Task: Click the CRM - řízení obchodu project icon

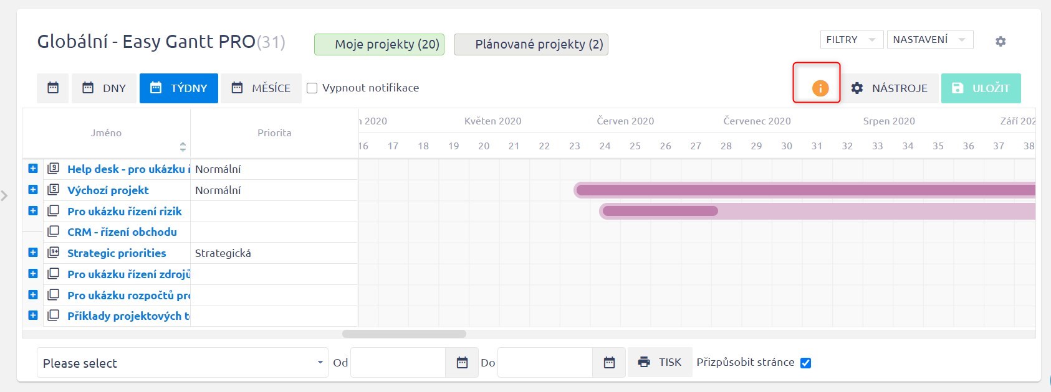Action: click(54, 231)
